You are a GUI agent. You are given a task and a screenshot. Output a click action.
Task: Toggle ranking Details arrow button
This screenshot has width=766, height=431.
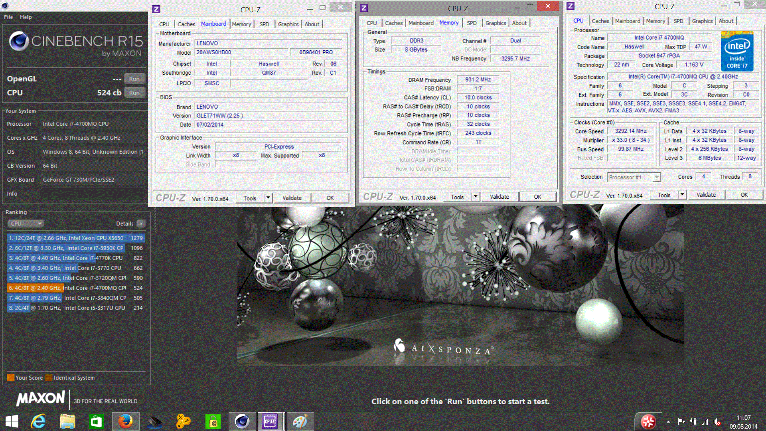pos(141,223)
